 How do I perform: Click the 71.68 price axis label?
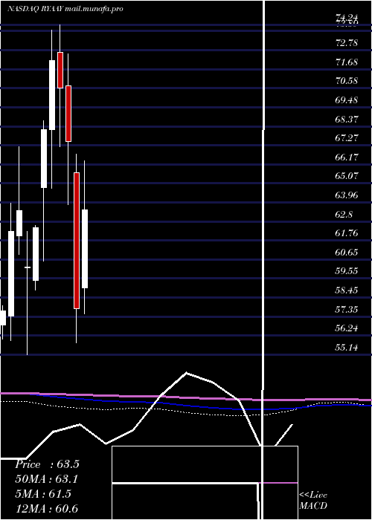[347, 62]
